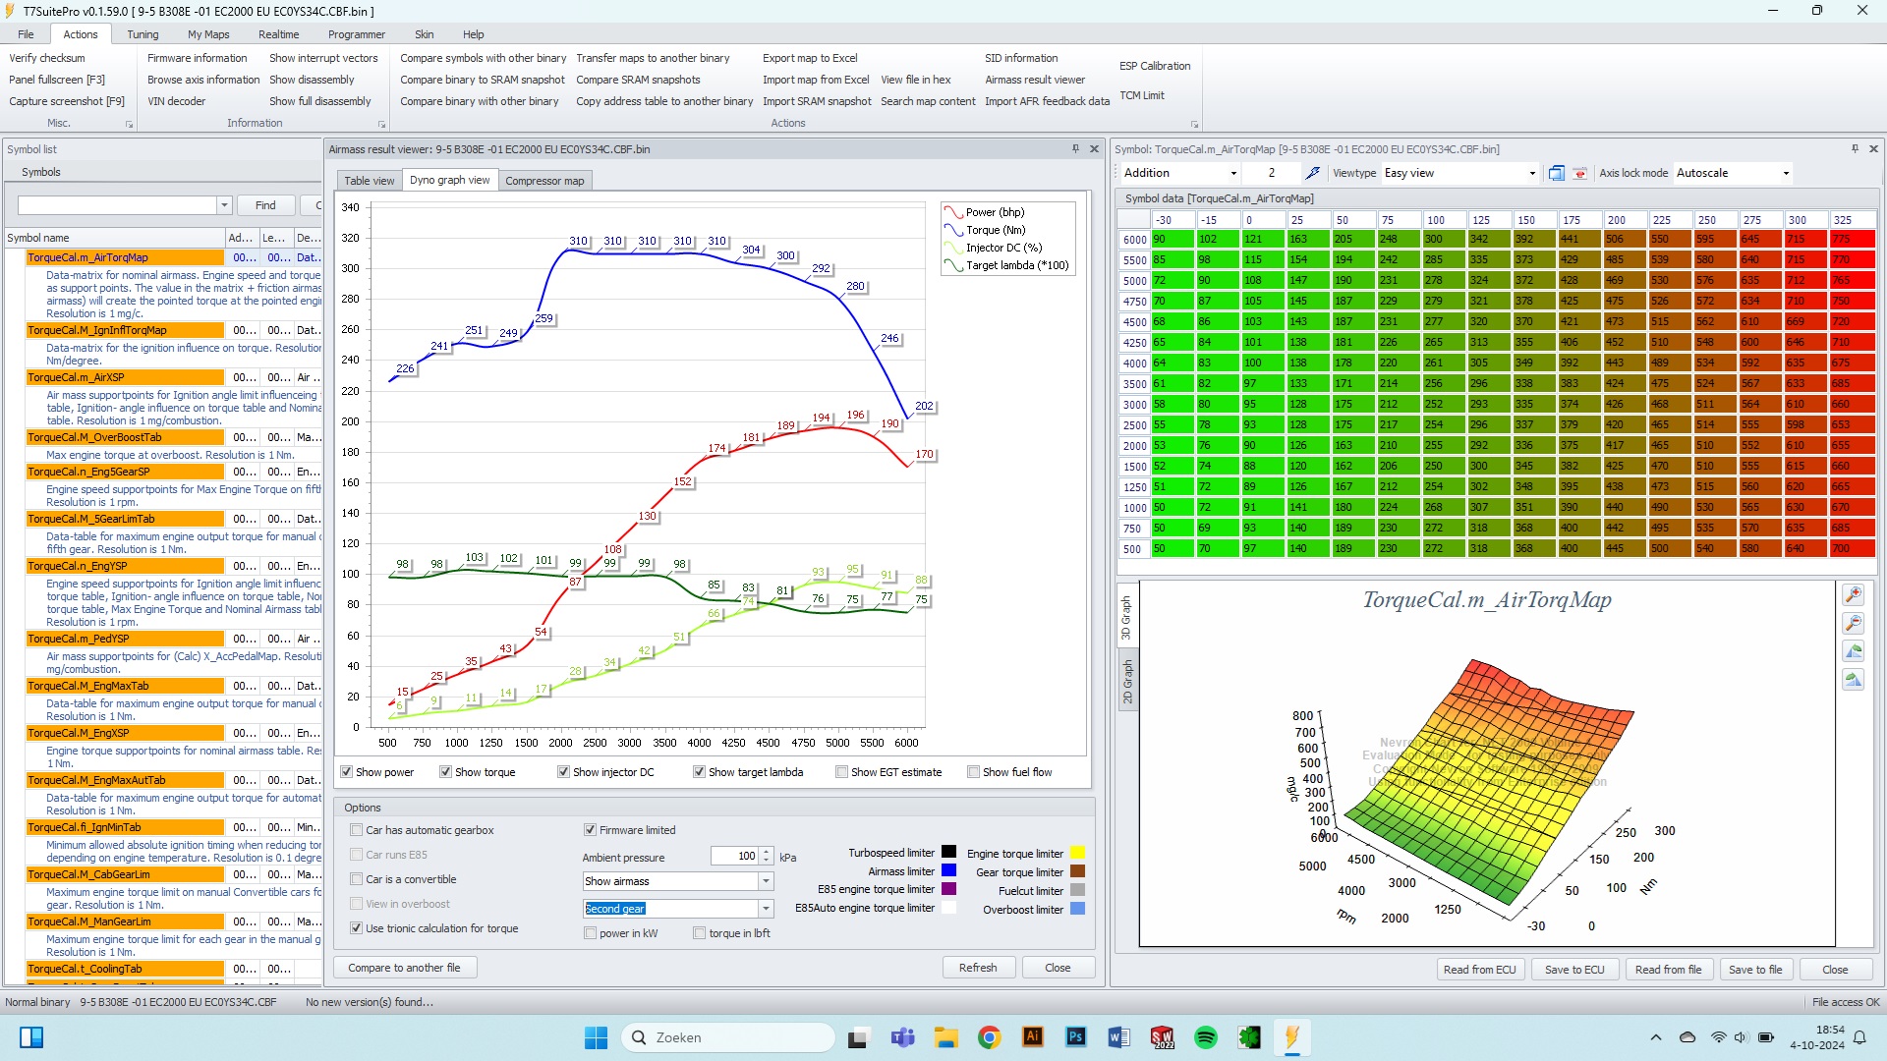Expand the Second gear dropdown

coord(766,909)
